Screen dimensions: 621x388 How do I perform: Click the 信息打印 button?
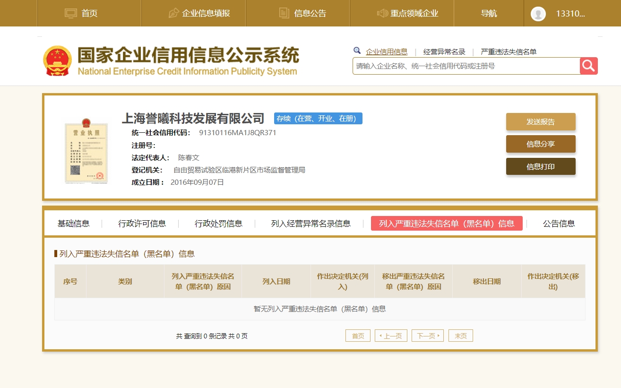click(541, 166)
